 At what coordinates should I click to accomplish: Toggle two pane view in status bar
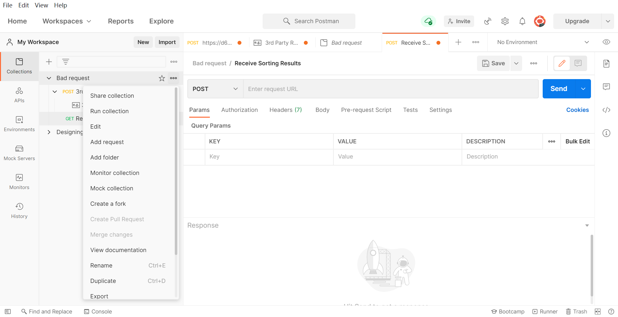coord(598,312)
